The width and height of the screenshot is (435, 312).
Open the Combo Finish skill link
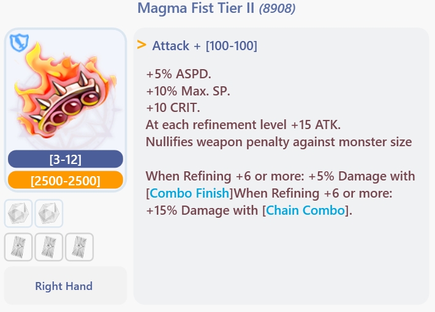tap(190, 193)
